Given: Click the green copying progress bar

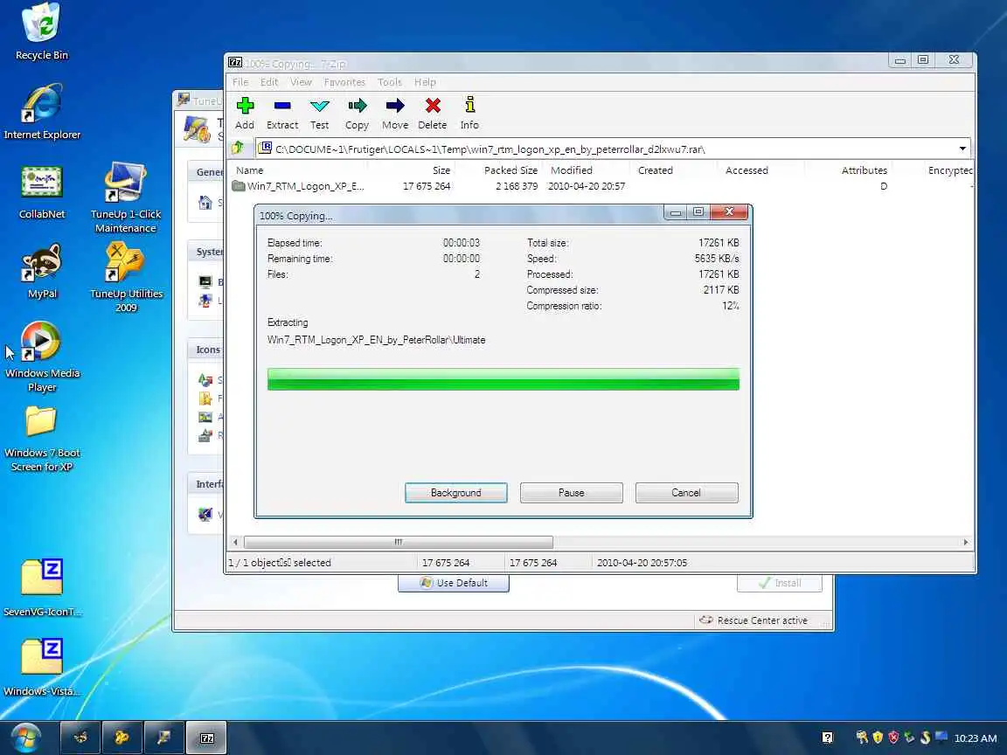Looking at the screenshot, I should click(503, 378).
